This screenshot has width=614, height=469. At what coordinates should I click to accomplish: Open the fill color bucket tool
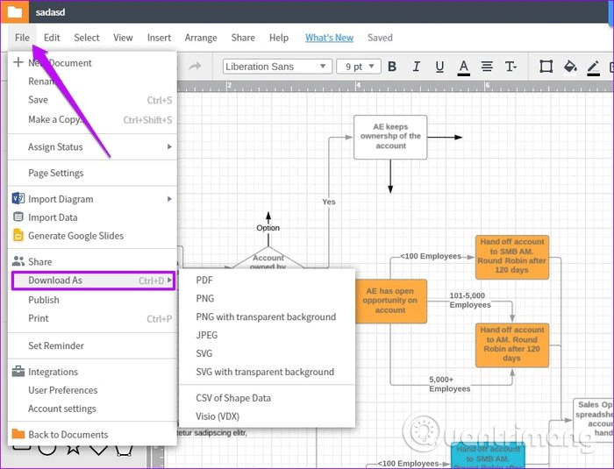(x=570, y=67)
